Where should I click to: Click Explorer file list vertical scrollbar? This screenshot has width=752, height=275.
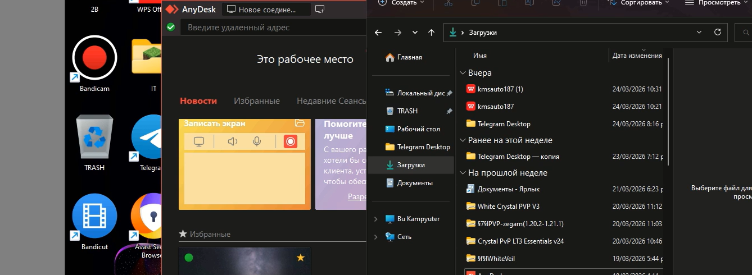[x=668, y=112]
